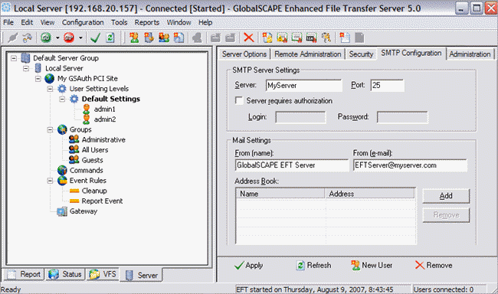
Task: Click the Remove button with red X at bottom
Action: (434, 265)
